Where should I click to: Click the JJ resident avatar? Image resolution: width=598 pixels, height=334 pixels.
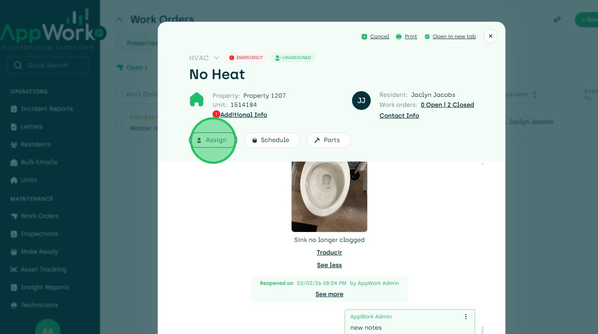(x=361, y=100)
